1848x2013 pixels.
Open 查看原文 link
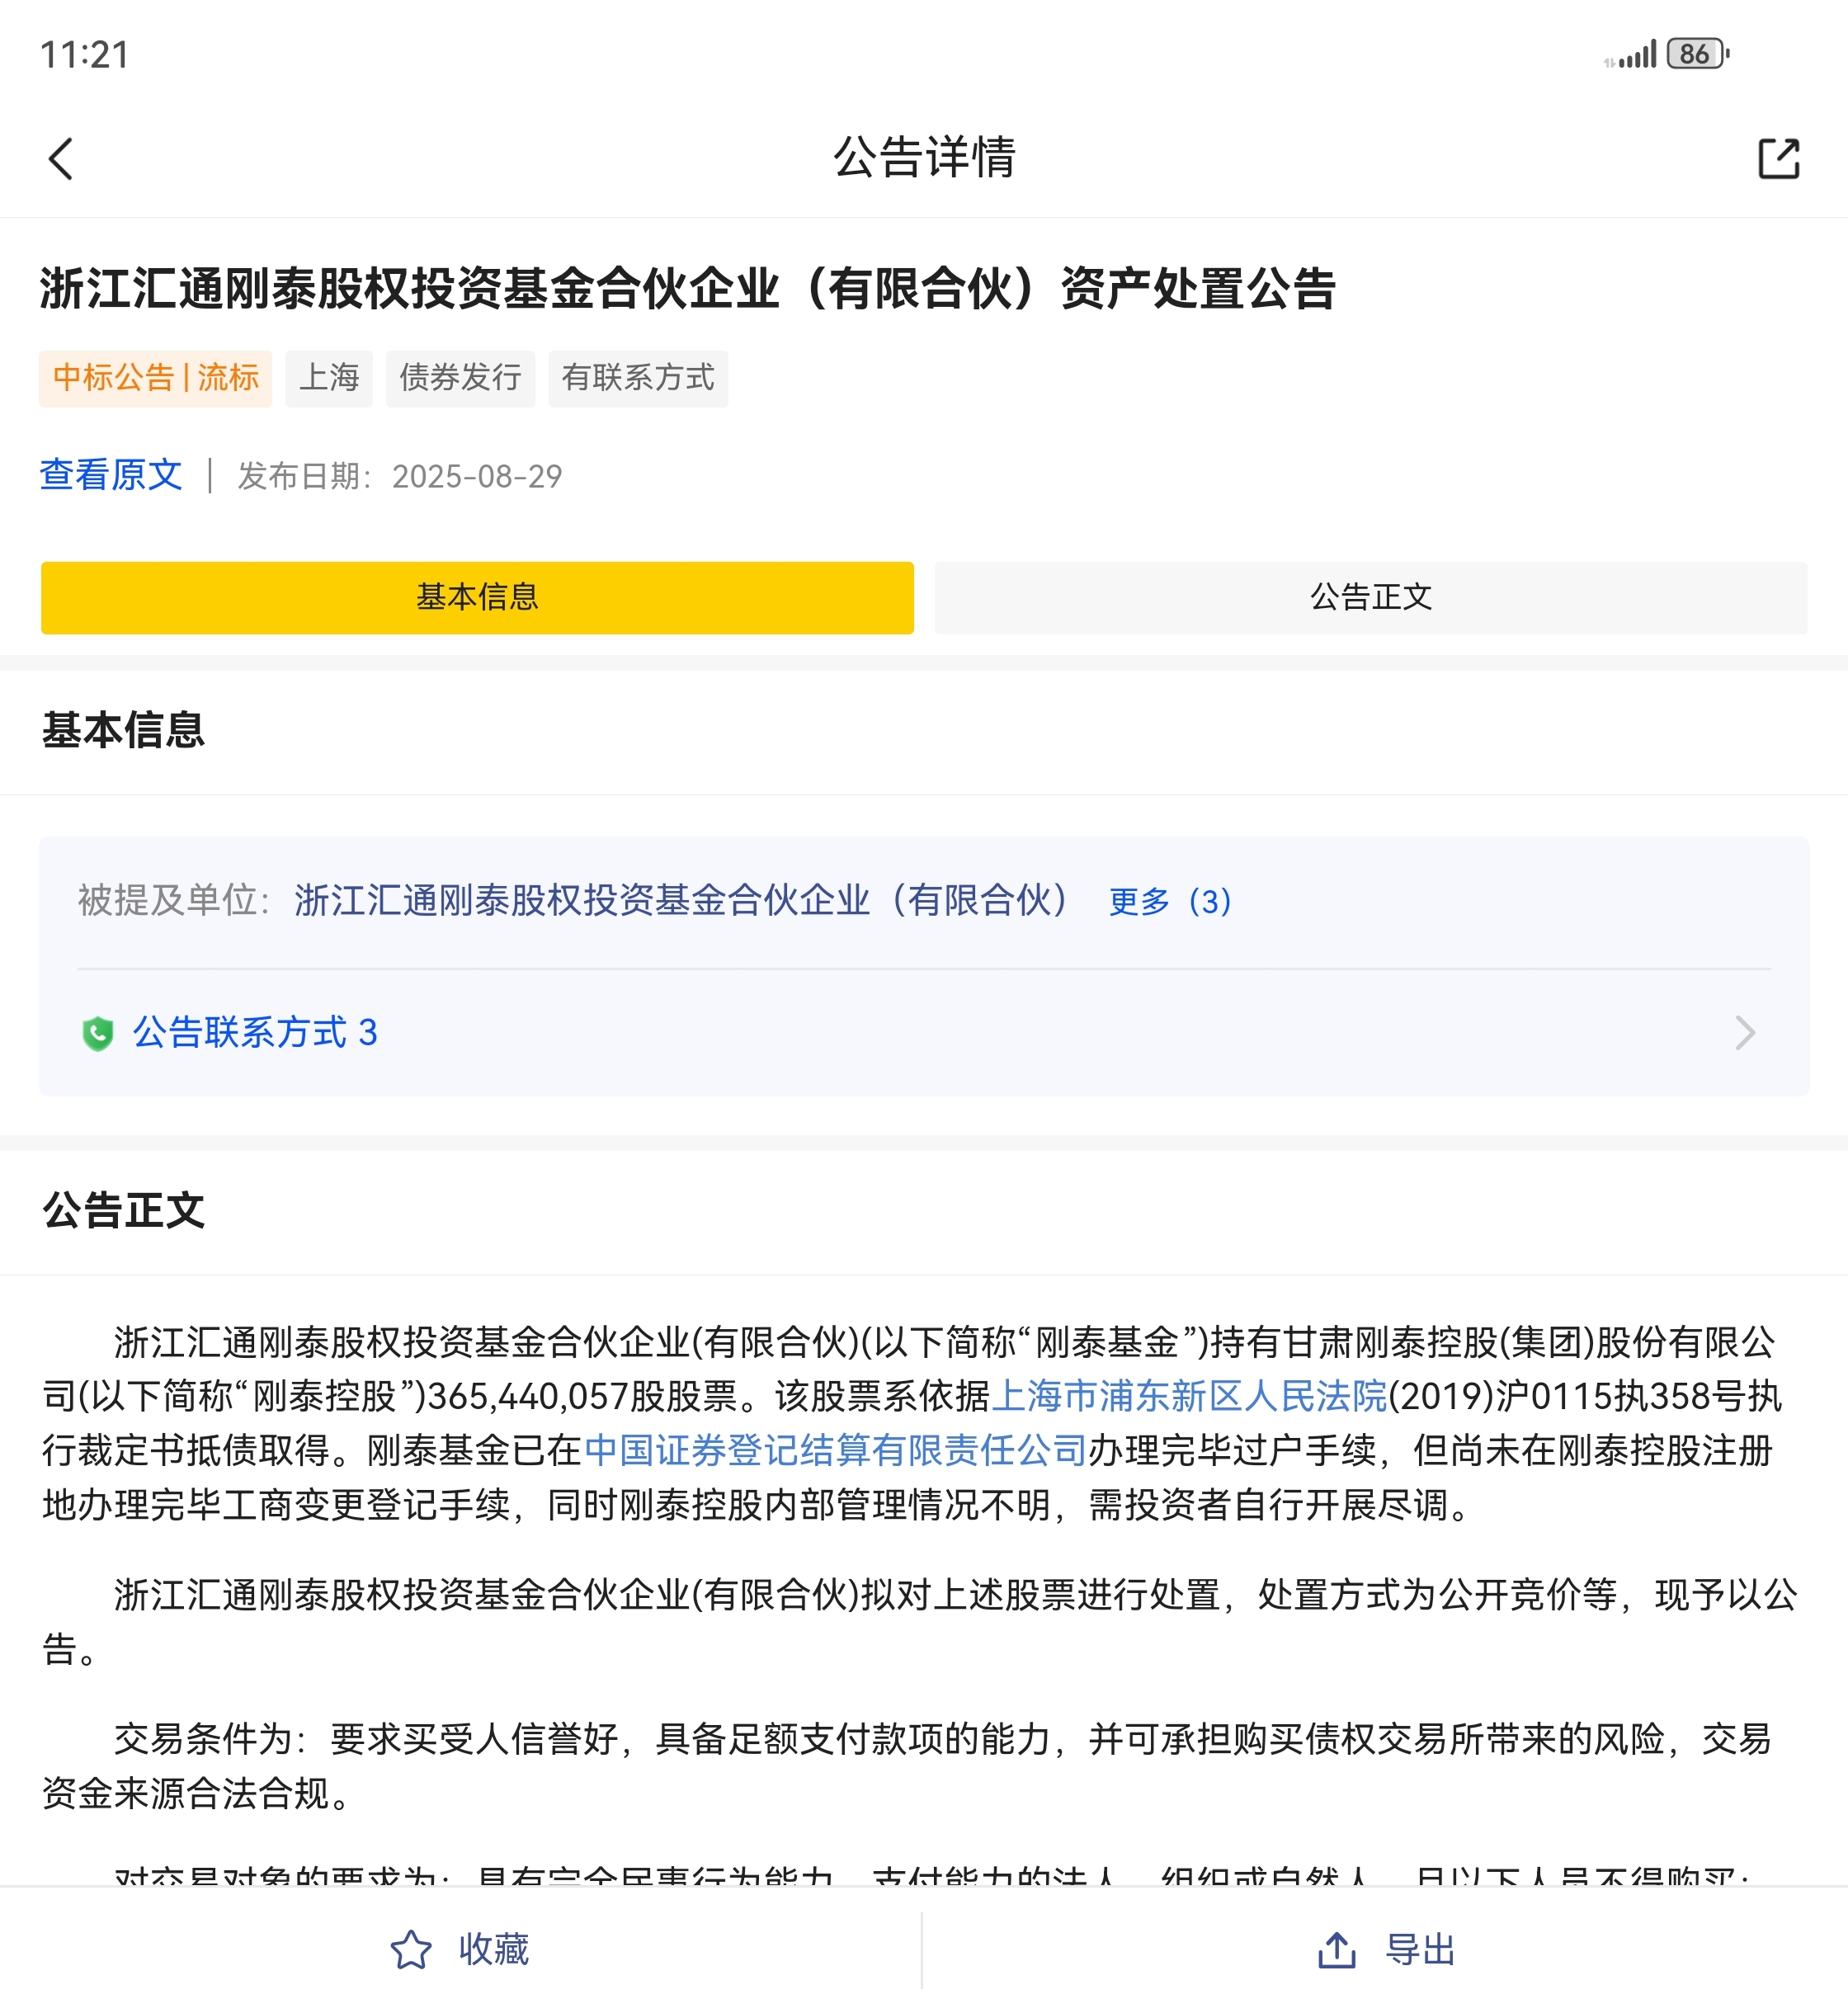click(x=111, y=475)
